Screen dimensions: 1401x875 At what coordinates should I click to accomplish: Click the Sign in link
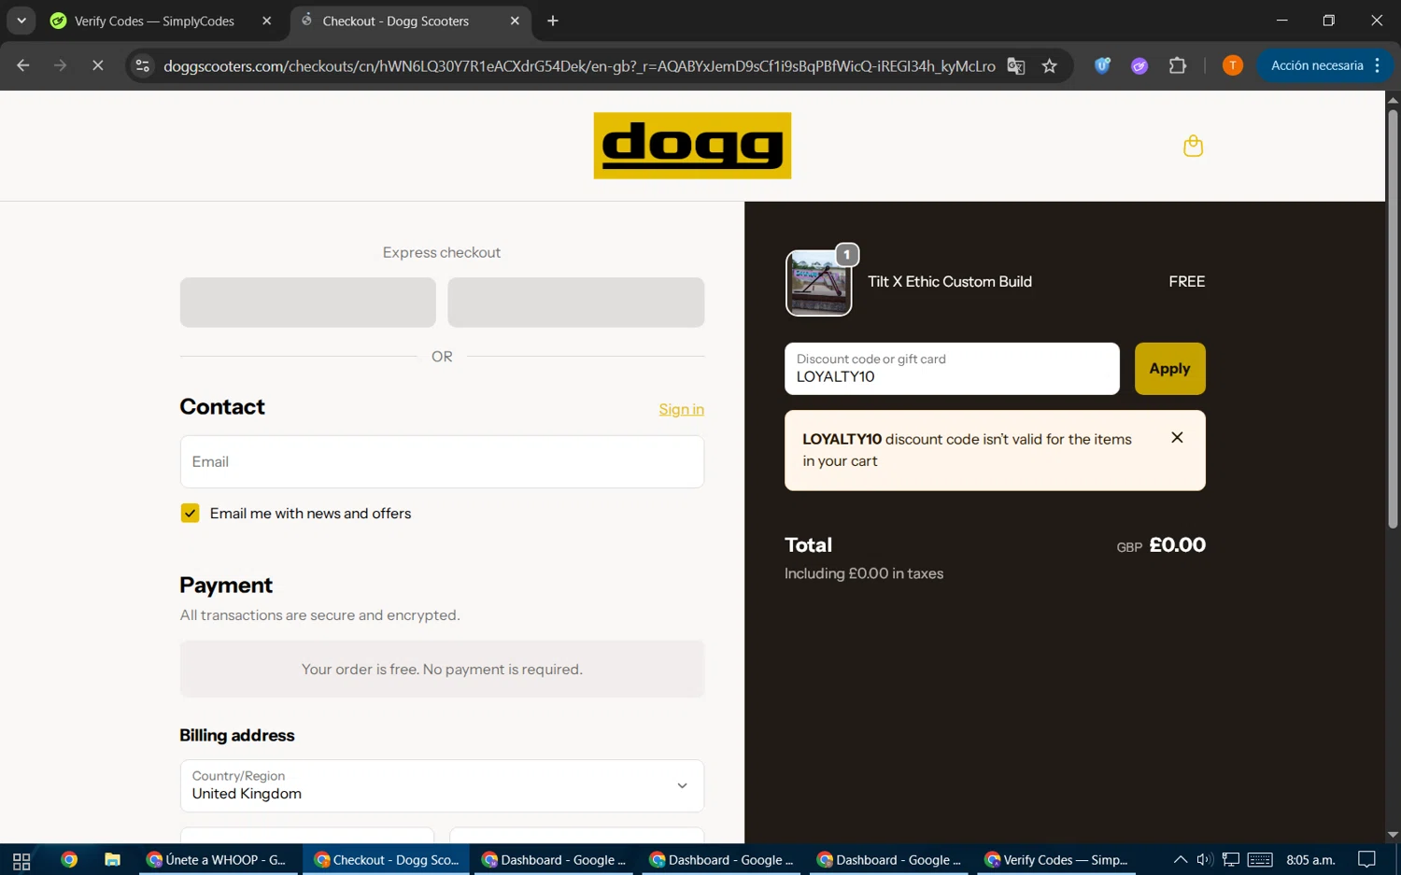pyautogui.click(x=681, y=409)
